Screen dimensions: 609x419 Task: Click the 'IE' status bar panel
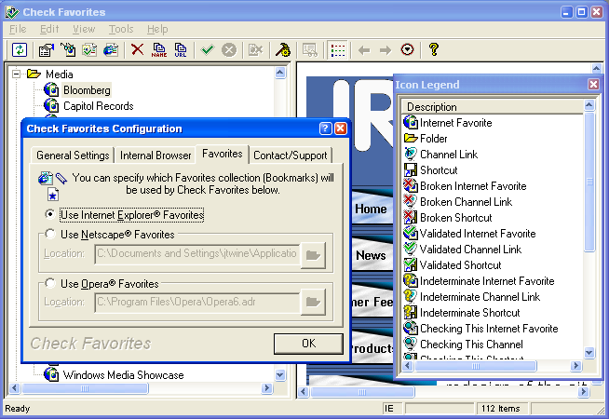point(392,409)
